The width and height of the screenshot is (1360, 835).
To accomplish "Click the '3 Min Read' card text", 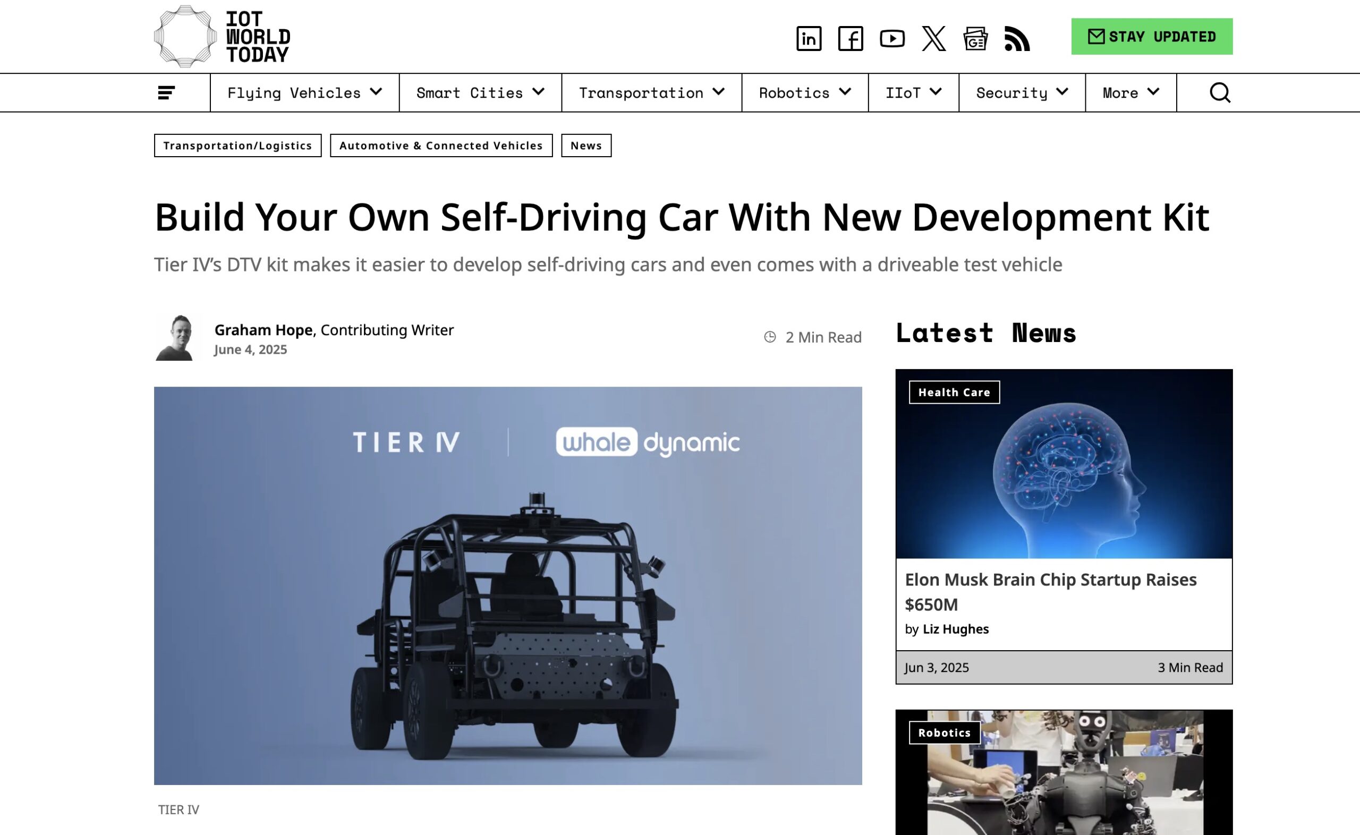I will [1191, 667].
